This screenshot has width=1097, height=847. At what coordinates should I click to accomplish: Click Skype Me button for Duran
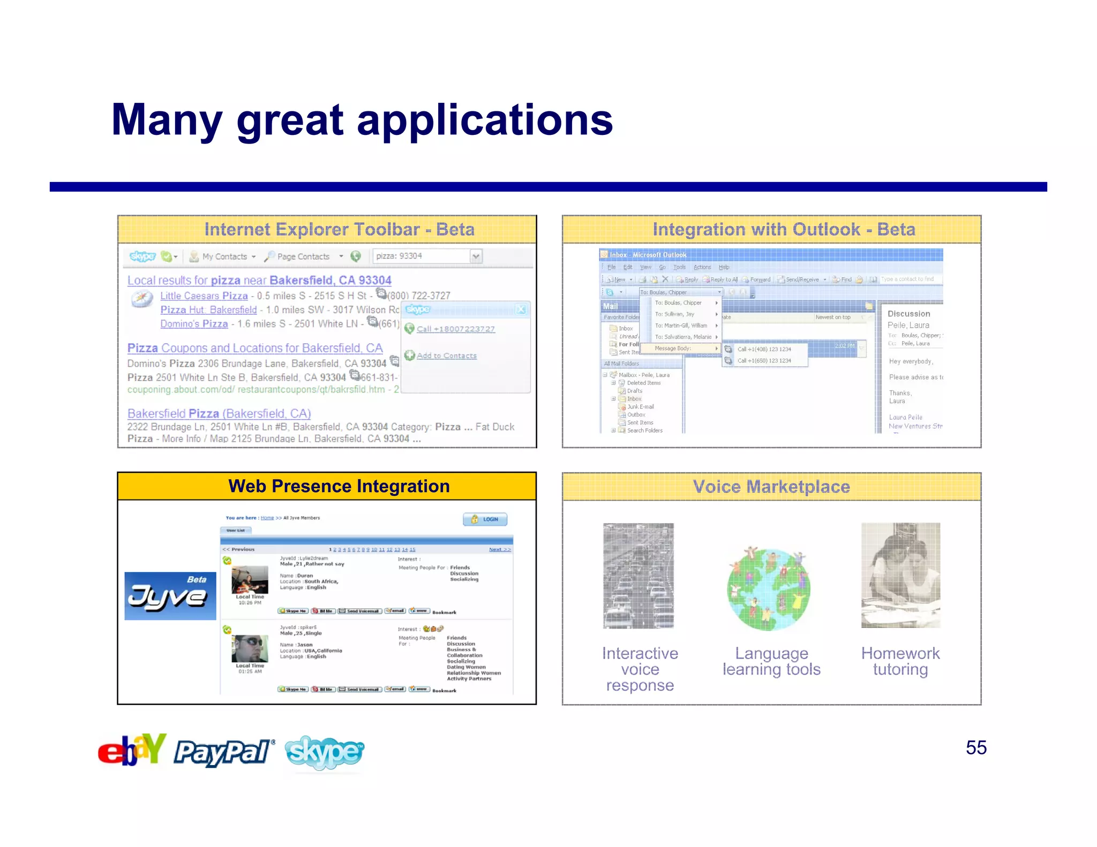coord(293,611)
